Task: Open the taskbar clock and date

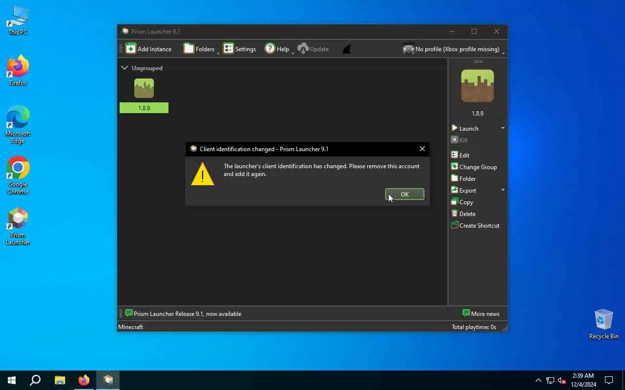Action: [x=583, y=380]
